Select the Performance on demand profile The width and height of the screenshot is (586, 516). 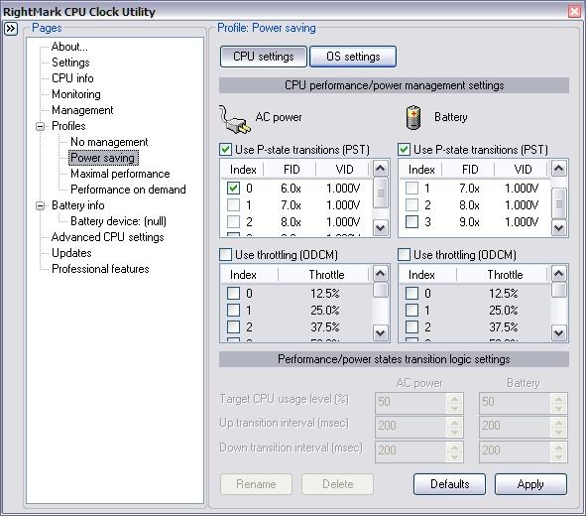pyautogui.click(x=128, y=190)
